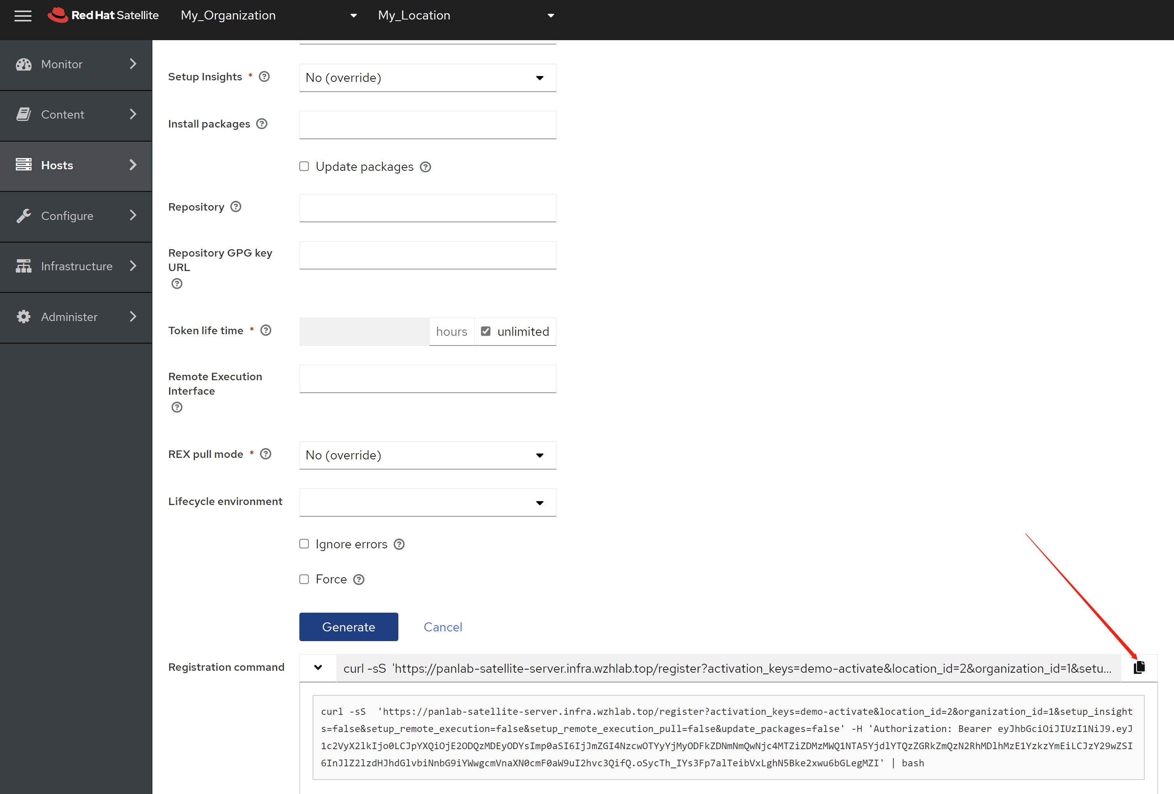Viewport: 1174px width, 794px height.
Task: Expand the Infrastructure sidebar menu
Action: (x=76, y=266)
